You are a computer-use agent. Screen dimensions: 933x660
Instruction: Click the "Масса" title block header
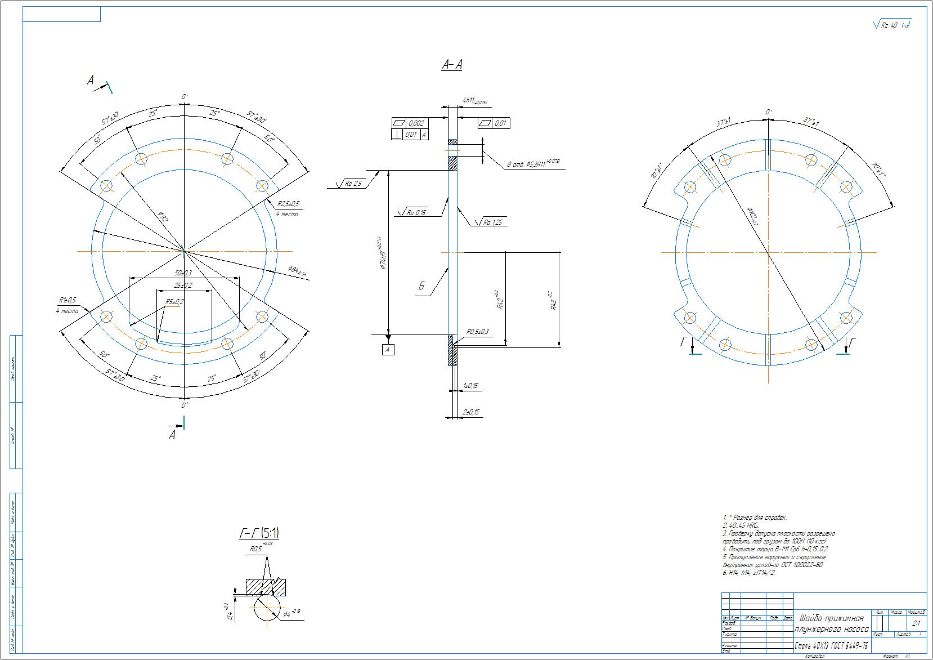point(897,612)
